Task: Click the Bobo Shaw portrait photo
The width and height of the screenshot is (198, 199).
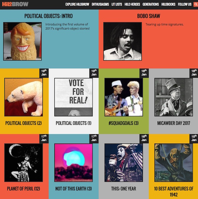Action: (122, 41)
